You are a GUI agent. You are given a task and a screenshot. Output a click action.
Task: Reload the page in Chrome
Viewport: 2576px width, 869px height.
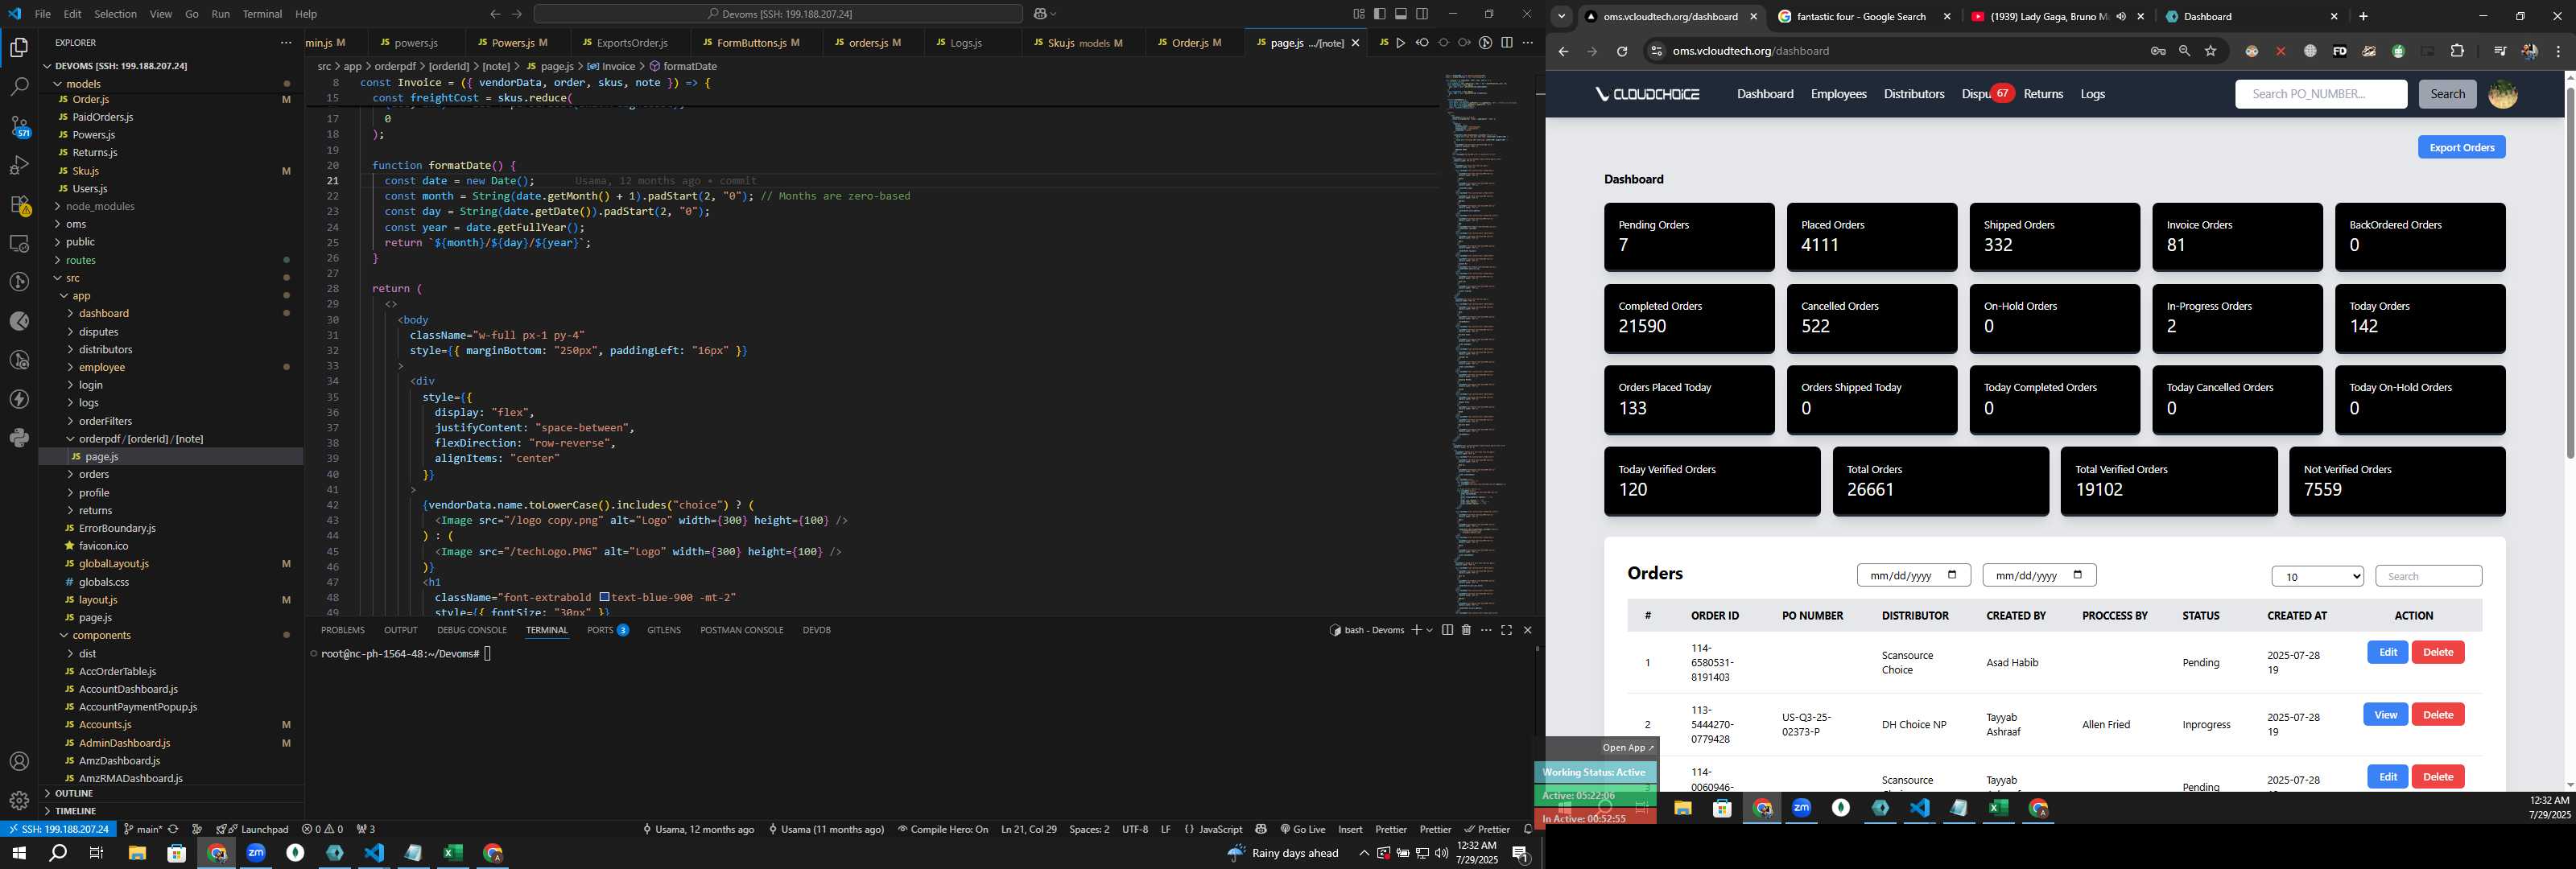1622,51
